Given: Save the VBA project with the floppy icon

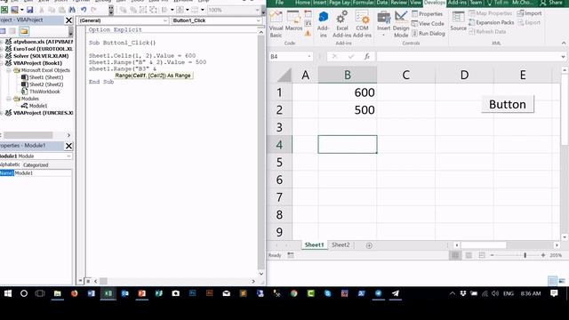Looking at the screenshot, I should click(29, 10).
